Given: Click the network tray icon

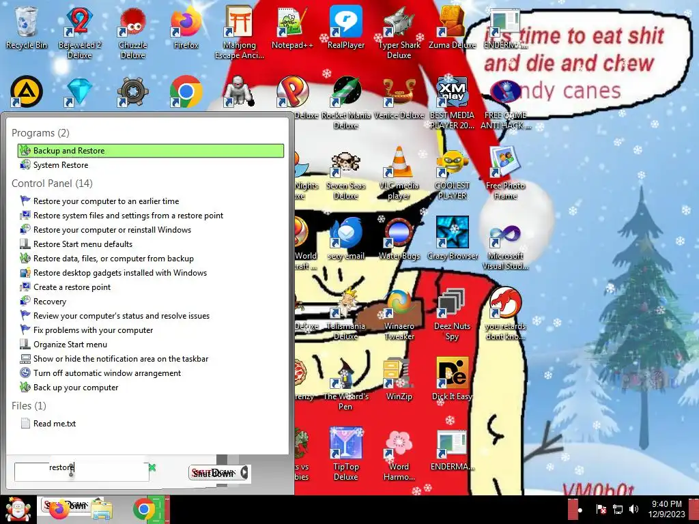Looking at the screenshot, I should tap(617, 509).
